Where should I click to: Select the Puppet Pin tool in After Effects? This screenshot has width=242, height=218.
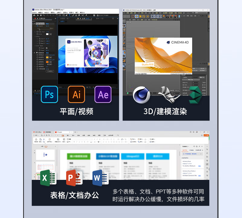click(86, 15)
